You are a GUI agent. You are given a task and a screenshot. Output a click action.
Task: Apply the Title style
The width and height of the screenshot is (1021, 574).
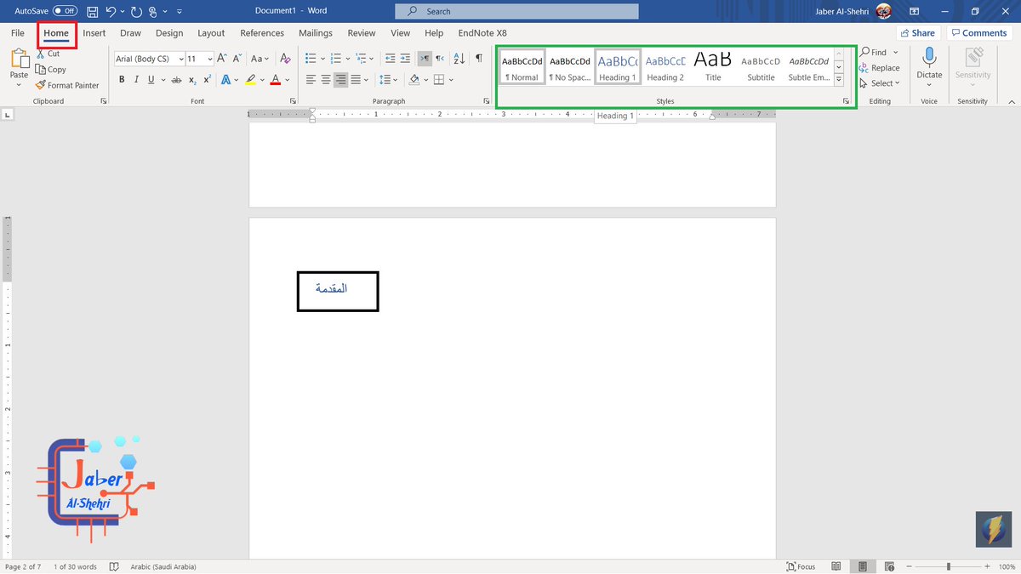(x=713, y=67)
